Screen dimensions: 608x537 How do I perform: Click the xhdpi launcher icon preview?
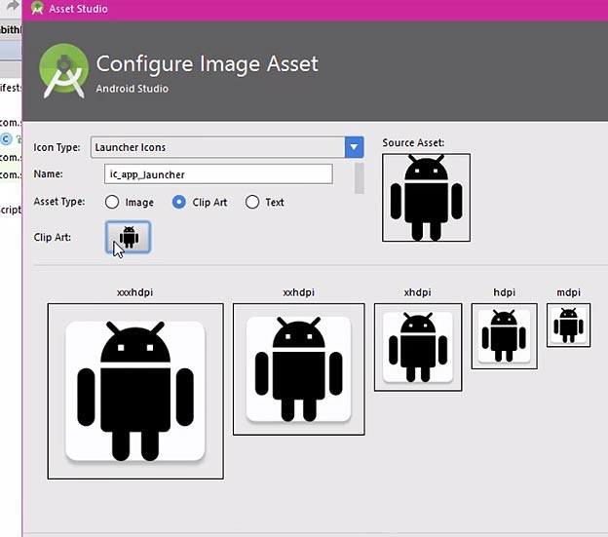coord(418,347)
